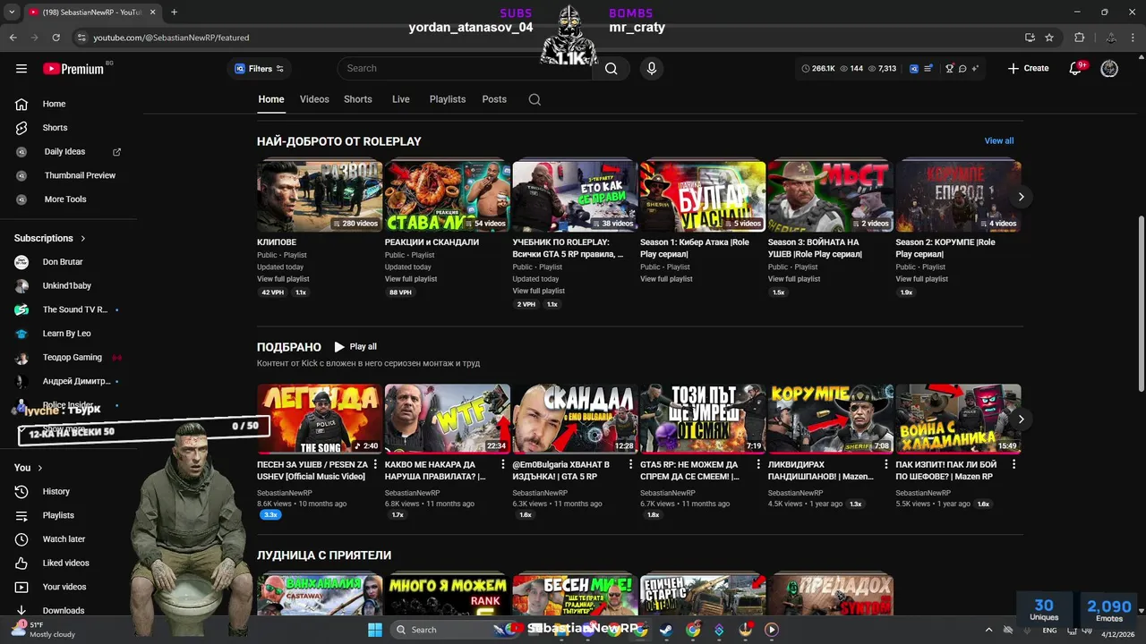Switch to the Videos tab
The height and width of the screenshot is (644, 1146).
click(314, 99)
